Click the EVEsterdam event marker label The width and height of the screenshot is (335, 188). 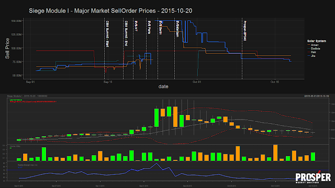[x=177, y=29]
